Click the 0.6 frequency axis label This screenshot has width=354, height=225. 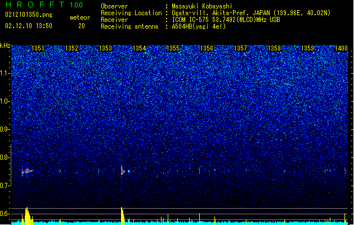click(x=5, y=214)
